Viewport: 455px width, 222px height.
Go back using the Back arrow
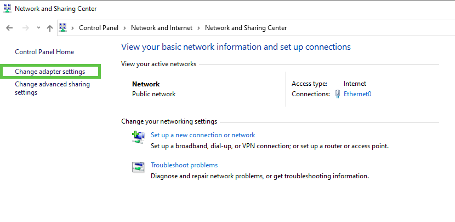point(9,28)
